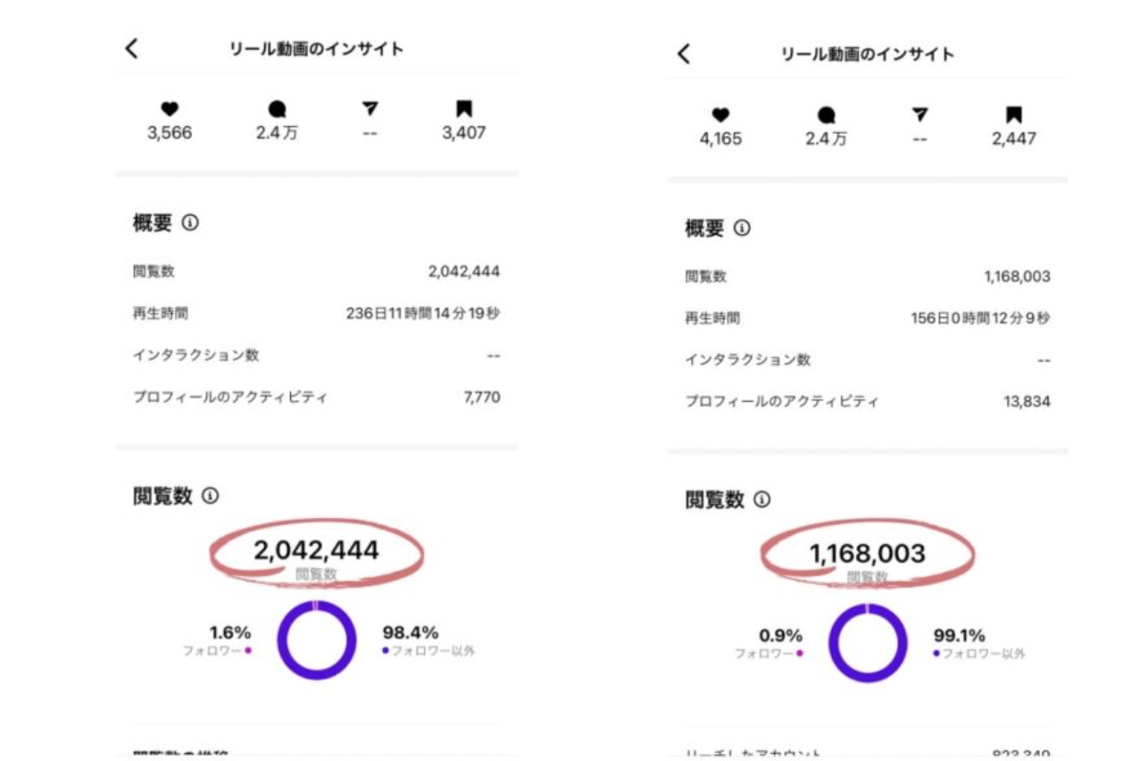Tap the share icon in left panel
Viewport: 1132px width, 761px height.
370,109
